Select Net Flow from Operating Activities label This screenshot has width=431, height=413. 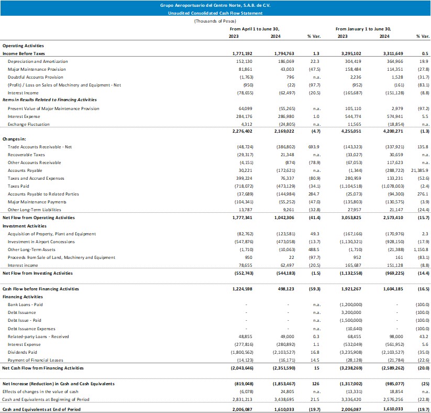tap(39, 217)
